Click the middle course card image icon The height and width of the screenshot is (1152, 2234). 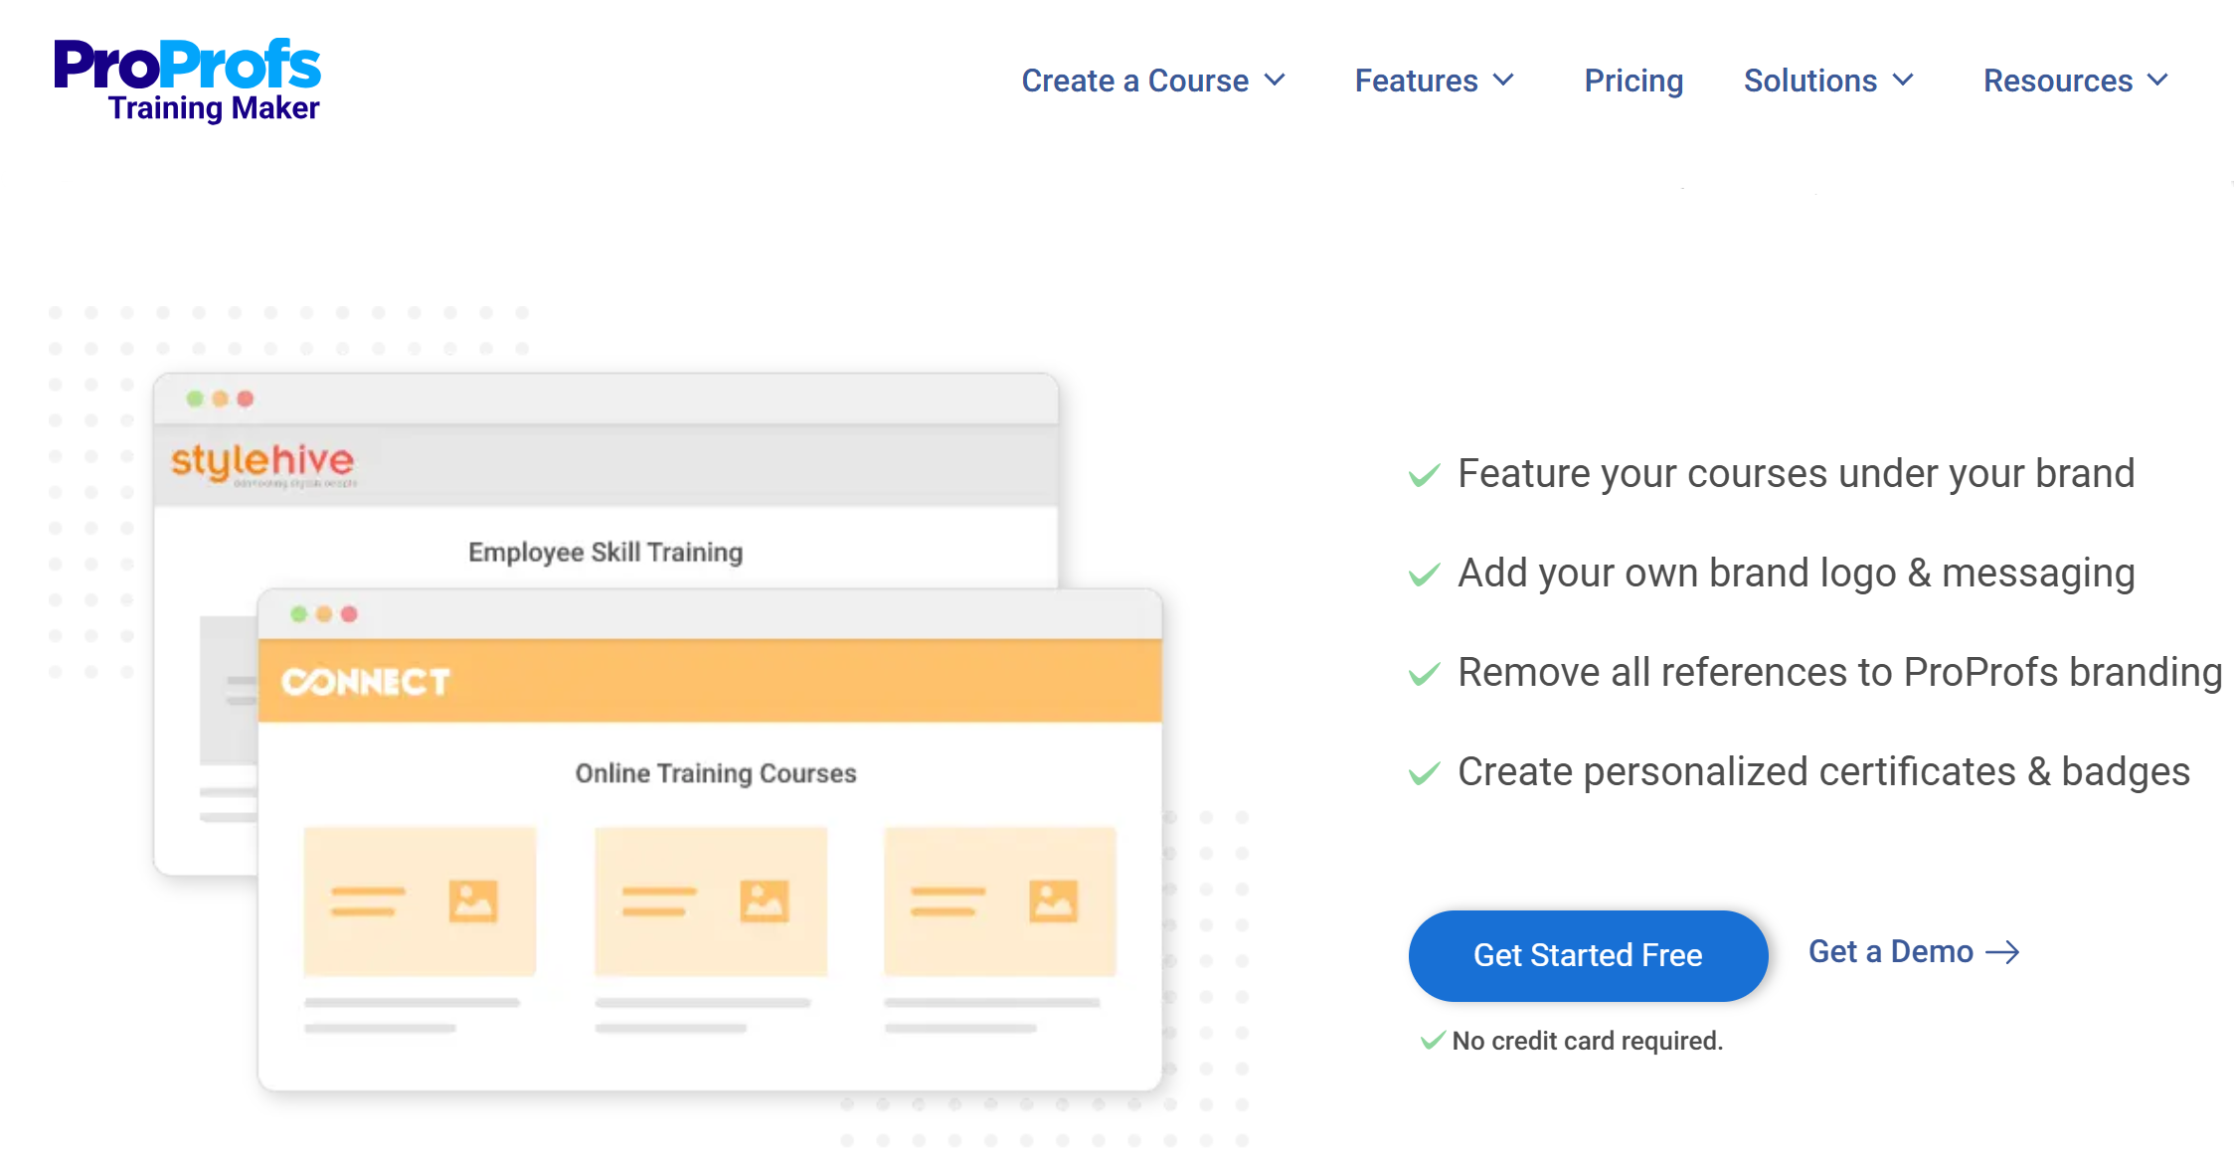coord(764,902)
